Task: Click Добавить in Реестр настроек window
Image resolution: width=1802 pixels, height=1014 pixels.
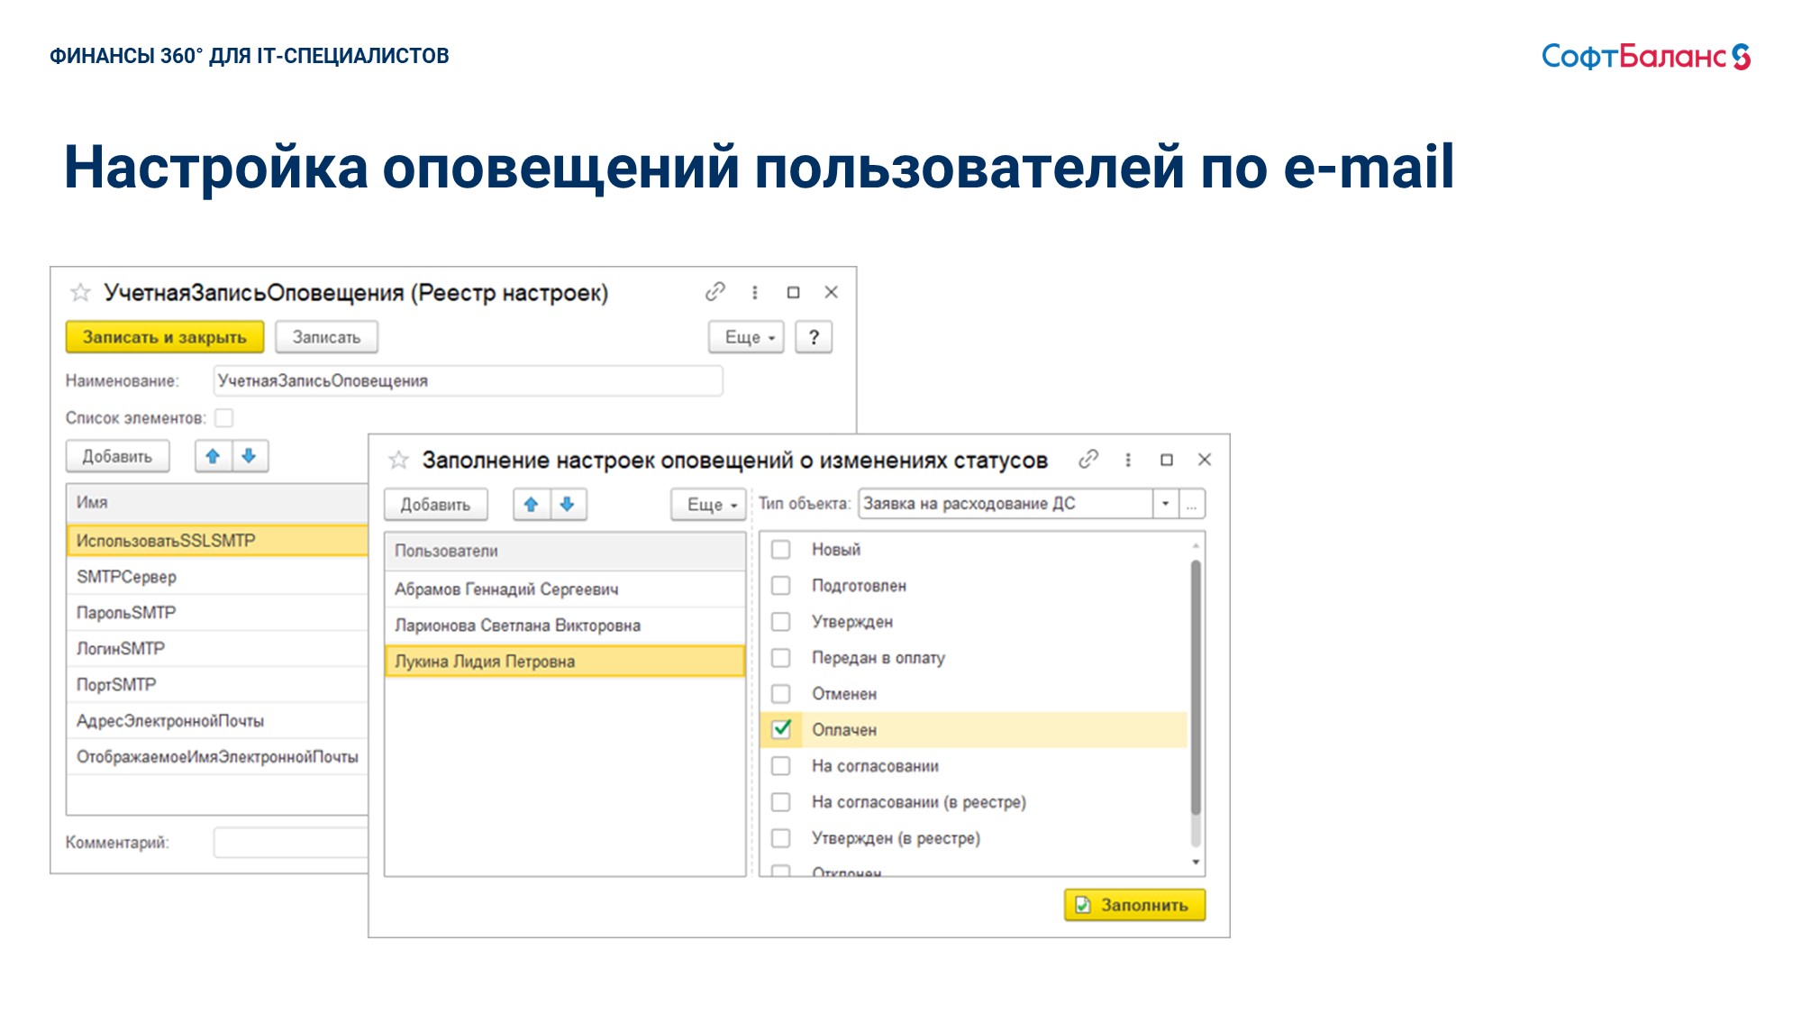Action: coord(117,456)
